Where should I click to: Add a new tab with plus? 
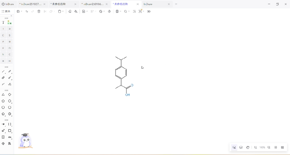(176, 4)
